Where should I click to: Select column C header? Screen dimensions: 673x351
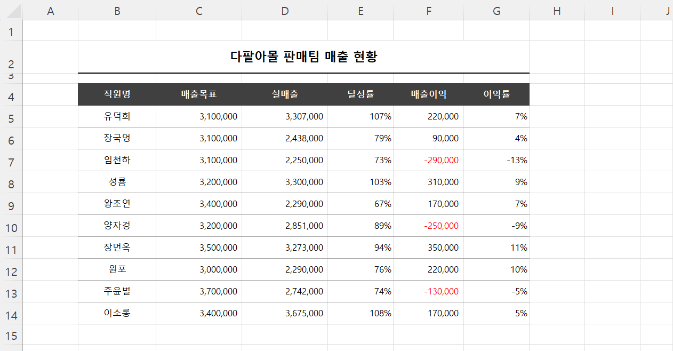[x=199, y=11]
